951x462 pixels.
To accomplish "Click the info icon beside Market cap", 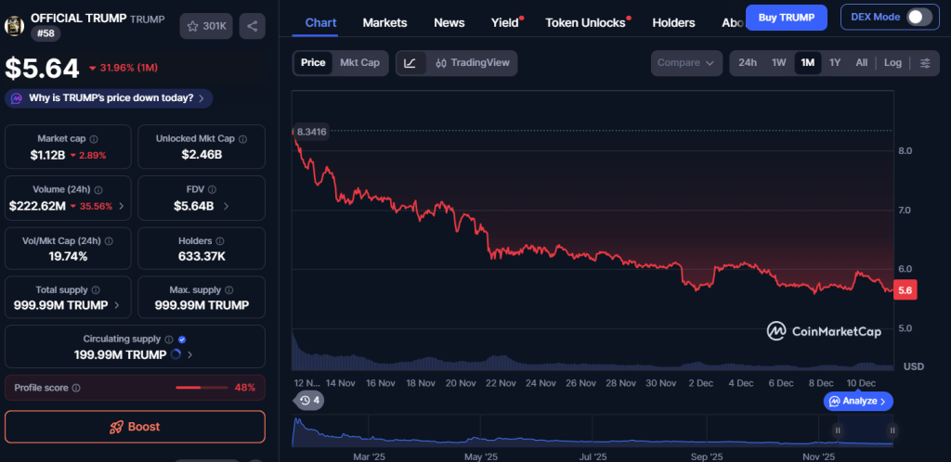I will [93, 138].
